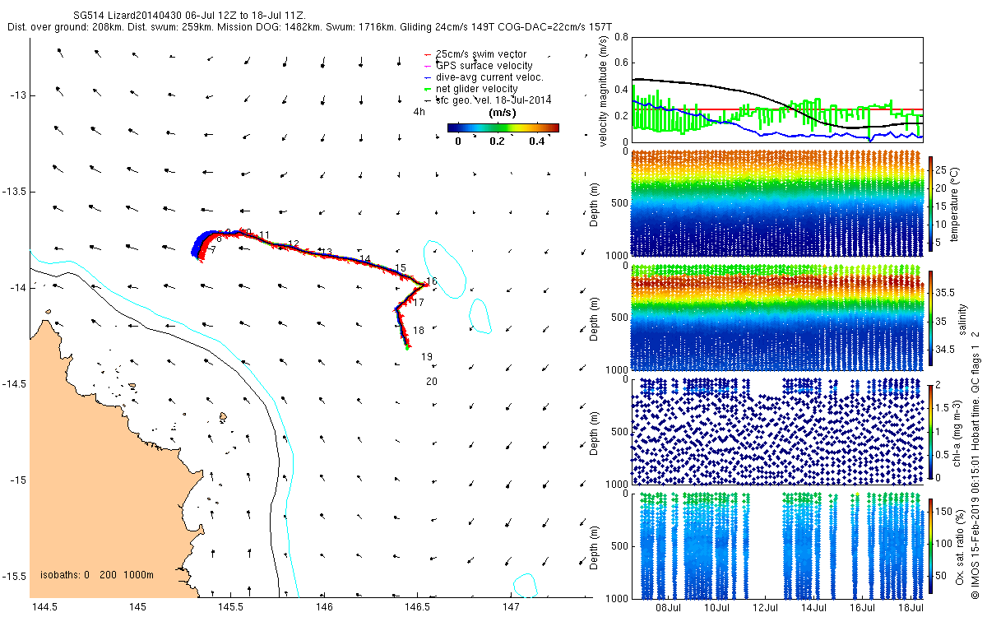Image resolution: width=987 pixels, height=617 pixels.
Task: Select legend entry "25cm/s swim vector"
Action: point(481,54)
